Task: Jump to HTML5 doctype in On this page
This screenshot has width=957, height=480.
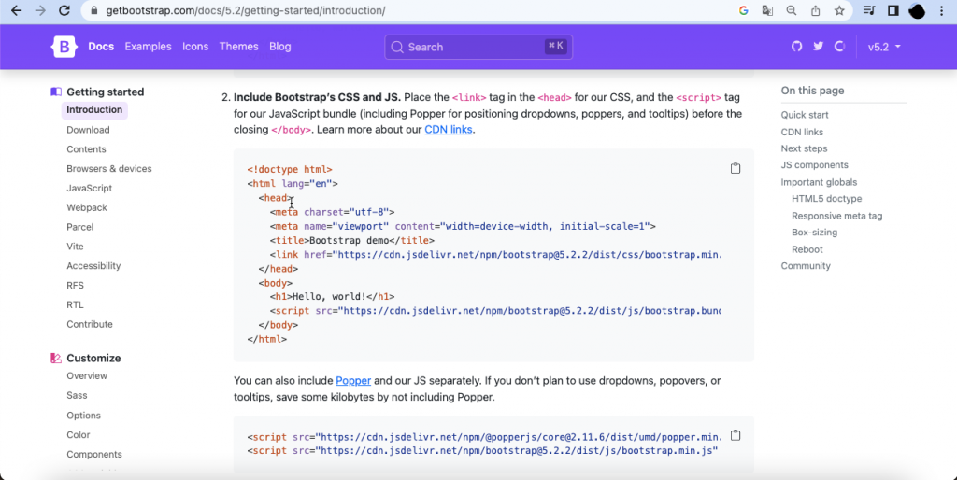Action: tap(826, 199)
